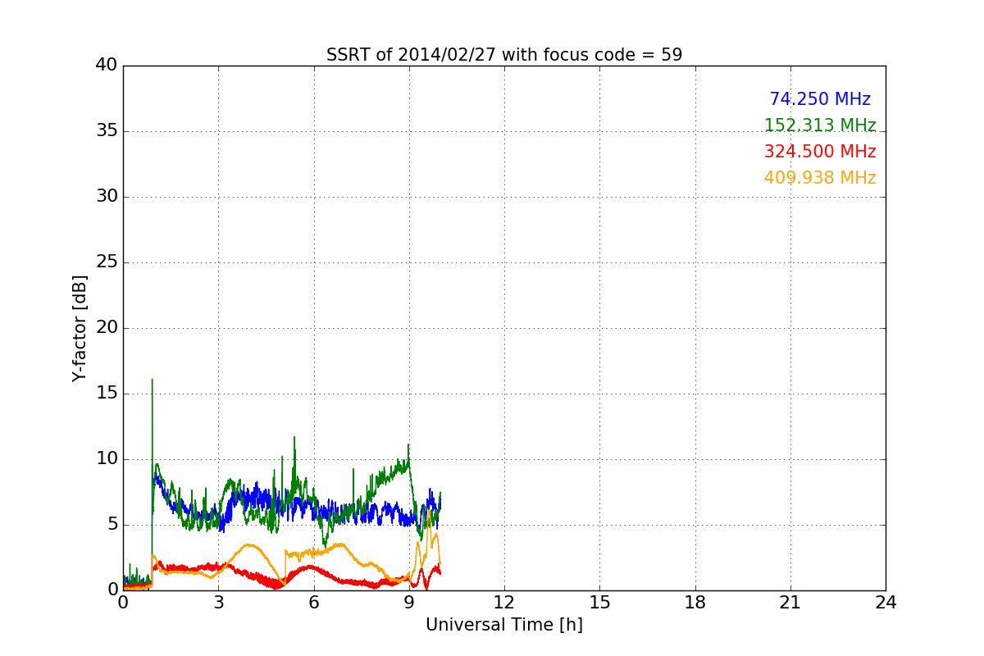Image resolution: width=984 pixels, height=656 pixels.
Task: Click x-axis tick label 24
Action: pyautogui.click(x=886, y=603)
